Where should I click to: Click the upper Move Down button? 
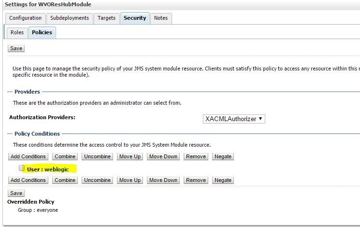point(163,156)
